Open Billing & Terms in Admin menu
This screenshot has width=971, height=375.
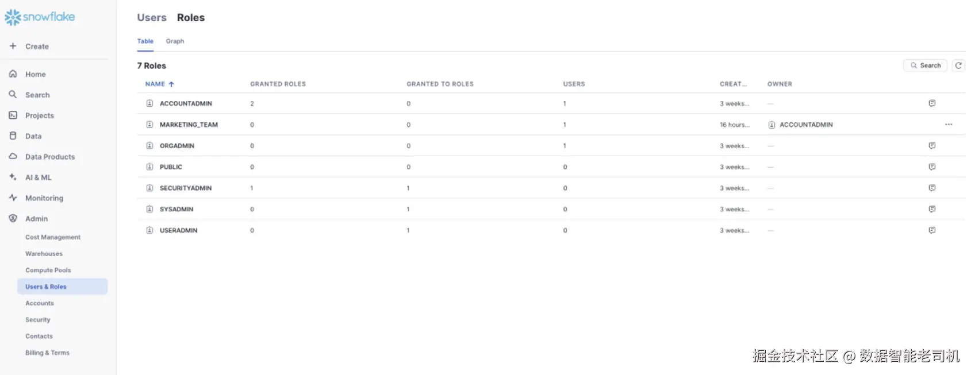coord(47,353)
